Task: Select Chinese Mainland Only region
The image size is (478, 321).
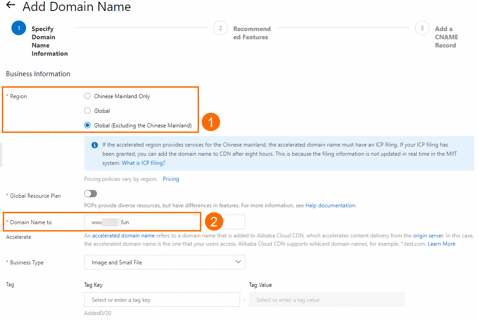Action: tap(87, 96)
